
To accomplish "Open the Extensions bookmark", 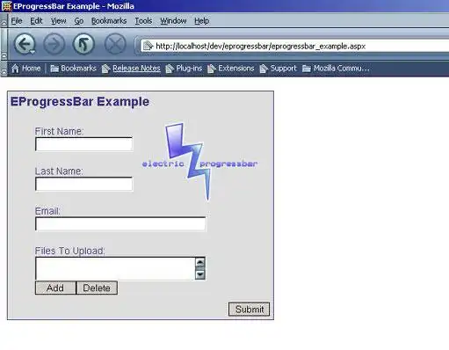I will (231, 69).
